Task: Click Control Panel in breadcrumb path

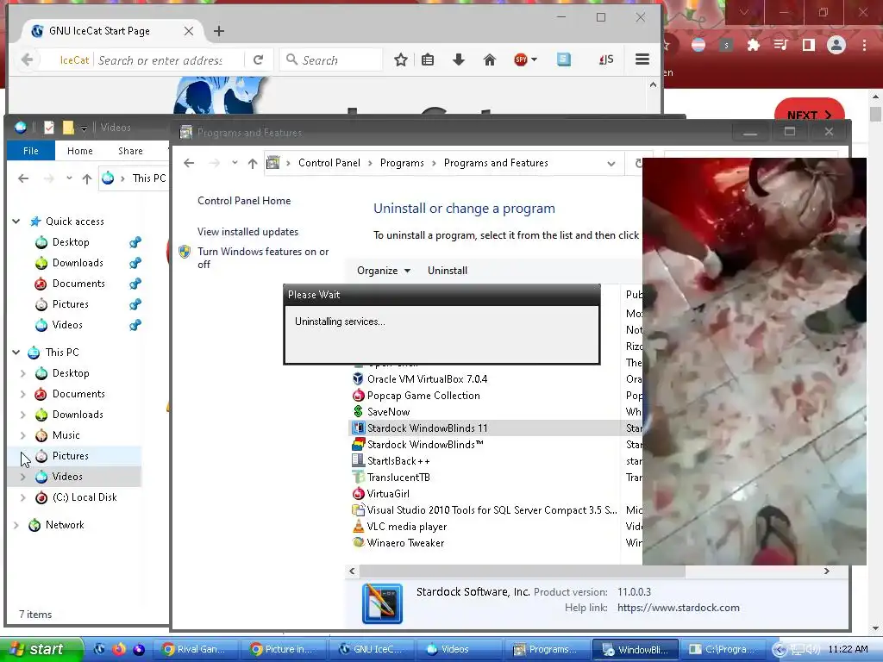Action: [x=329, y=163]
